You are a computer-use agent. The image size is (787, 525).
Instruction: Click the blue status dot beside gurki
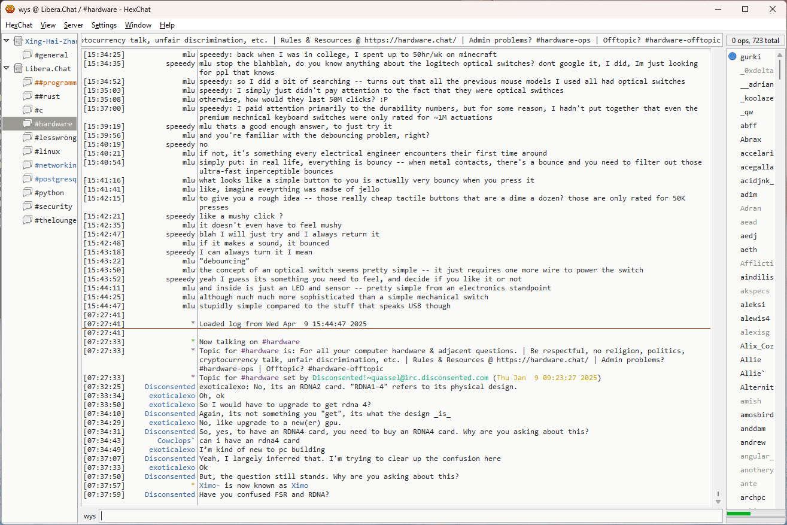(733, 57)
